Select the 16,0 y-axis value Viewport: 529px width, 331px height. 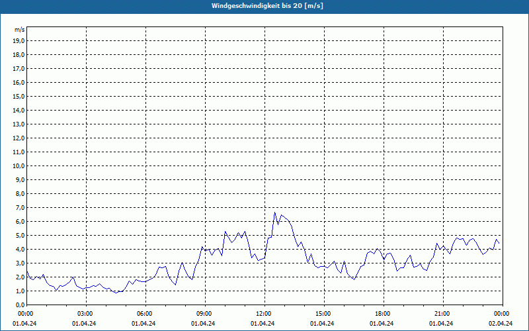pos(19,82)
